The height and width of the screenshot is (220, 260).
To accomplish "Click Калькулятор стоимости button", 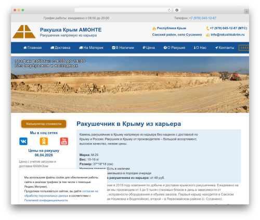I will click(44, 124).
